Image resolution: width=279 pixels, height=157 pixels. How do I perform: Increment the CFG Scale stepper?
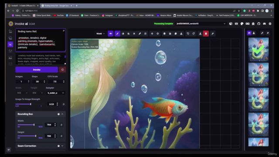point(64,81)
